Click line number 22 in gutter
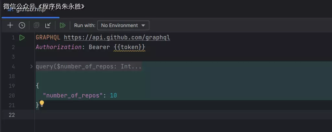The image size is (332, 132). (x=12, y=115)
